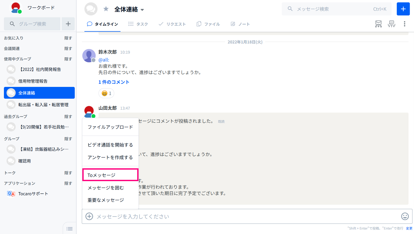The image size is (414, 234).
Task: Open the 【凍結】炊飯器組込みシ group
Action: coord(39,149)
